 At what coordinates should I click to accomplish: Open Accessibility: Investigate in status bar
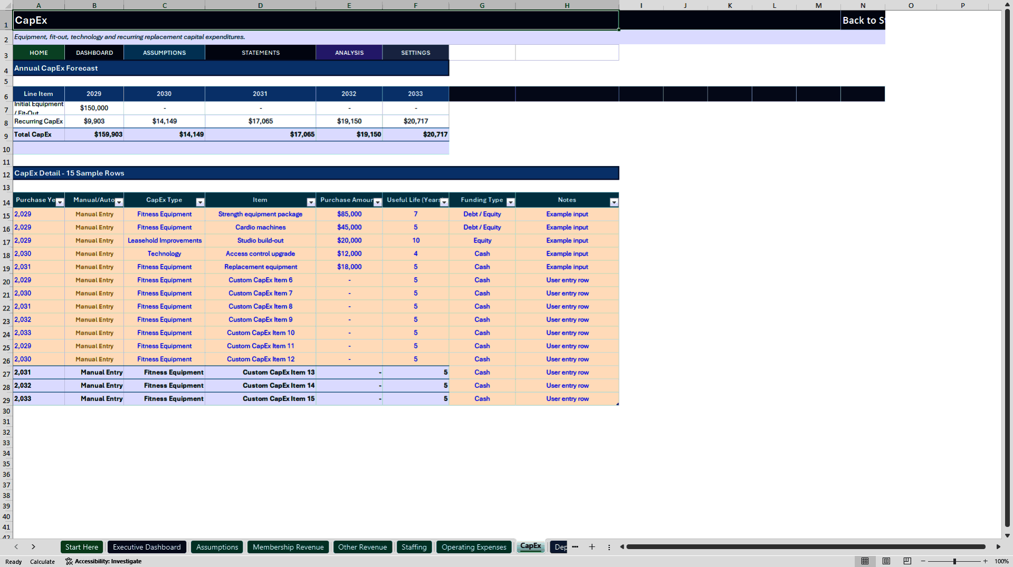(x=103, y=561)
